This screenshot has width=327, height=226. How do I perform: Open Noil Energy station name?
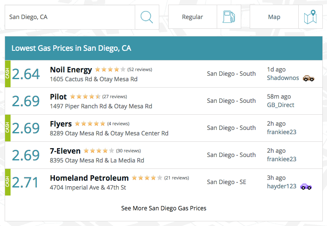71,70
